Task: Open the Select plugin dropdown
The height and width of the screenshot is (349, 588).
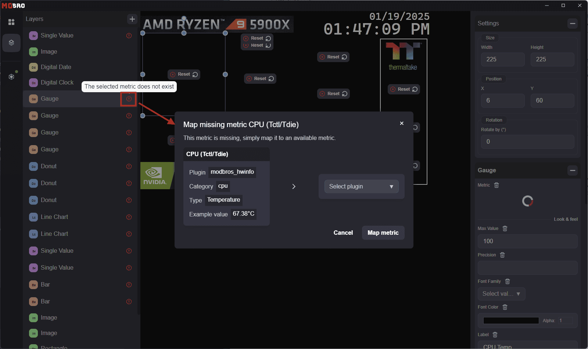Action: pyautogui.click(x=362, y=187)
